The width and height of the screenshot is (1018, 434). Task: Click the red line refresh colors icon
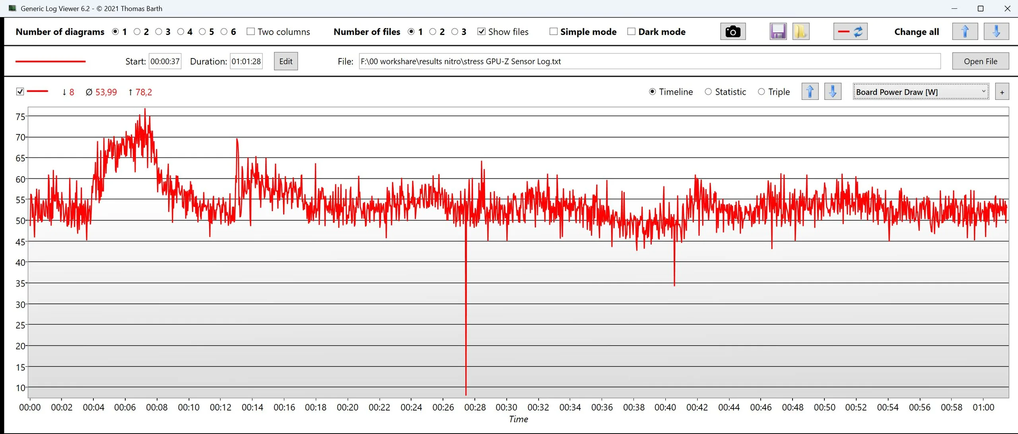850,31
